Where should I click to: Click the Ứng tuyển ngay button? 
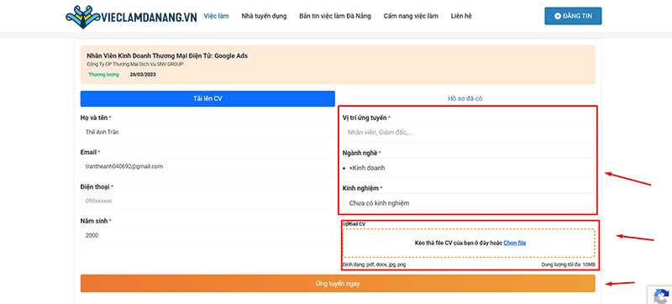[x=338, y=284]
